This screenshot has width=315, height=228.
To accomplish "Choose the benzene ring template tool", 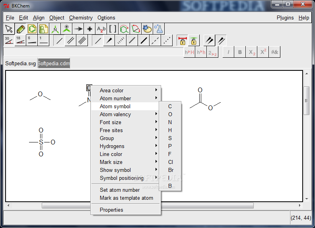I will [32, 29].
